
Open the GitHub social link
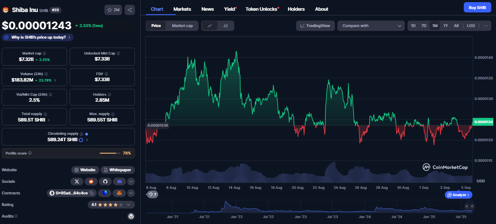point(105,182)
